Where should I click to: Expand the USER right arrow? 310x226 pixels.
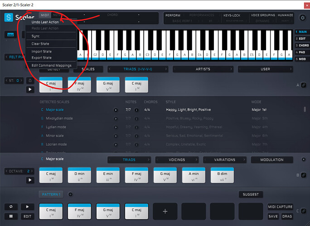click(291, 69)
